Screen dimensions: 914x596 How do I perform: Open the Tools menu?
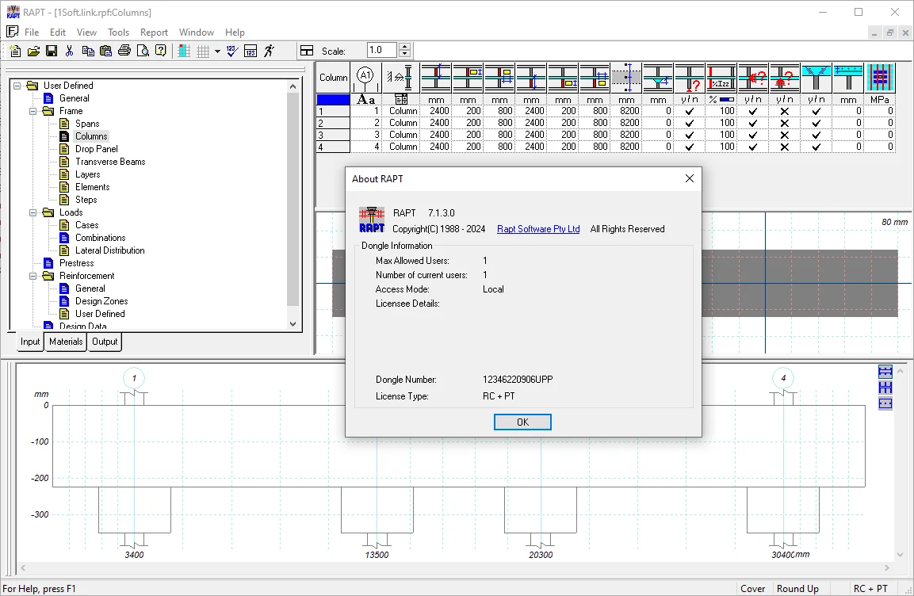118,32
